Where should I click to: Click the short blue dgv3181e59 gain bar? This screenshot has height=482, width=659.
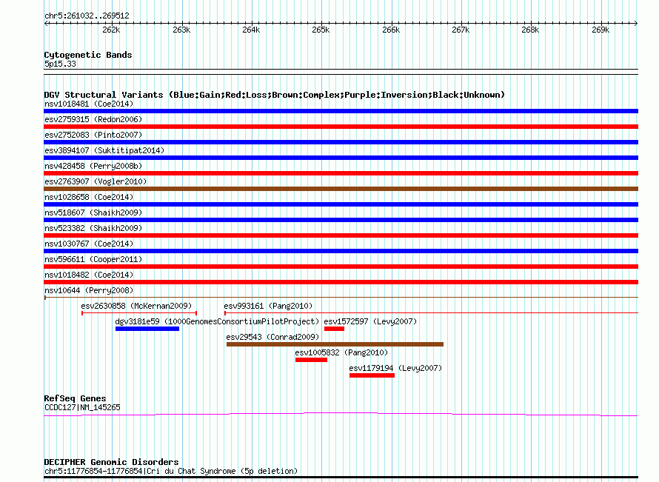tap(147, 329)
